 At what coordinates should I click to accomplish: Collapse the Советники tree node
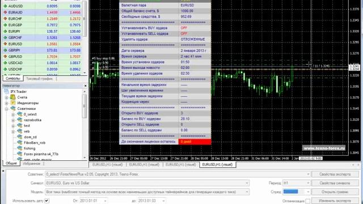point(6,109)
